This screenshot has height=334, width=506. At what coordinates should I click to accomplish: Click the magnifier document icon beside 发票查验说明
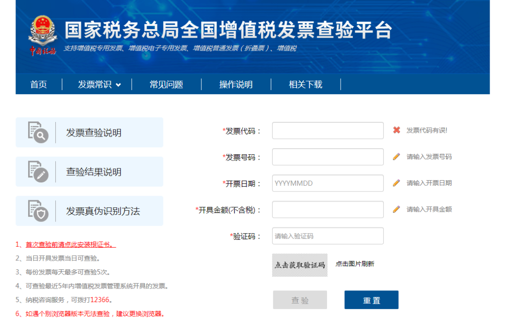(38, 132)
